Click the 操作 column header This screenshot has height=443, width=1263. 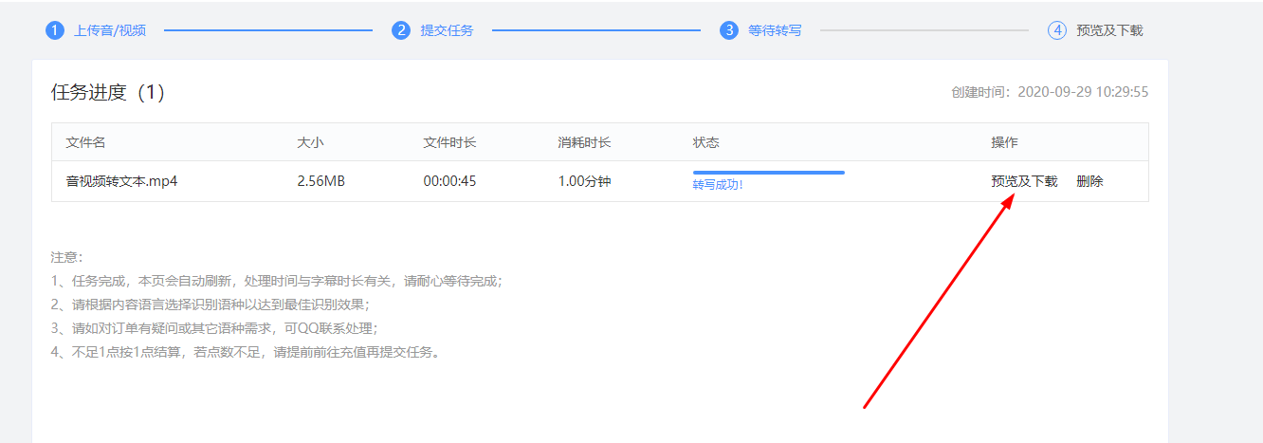[1004, 142]
